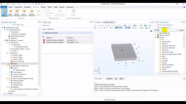Select the Boundaries 1-18 table row
This screenshot has width=186, height=104.
(x=67, y=42)
